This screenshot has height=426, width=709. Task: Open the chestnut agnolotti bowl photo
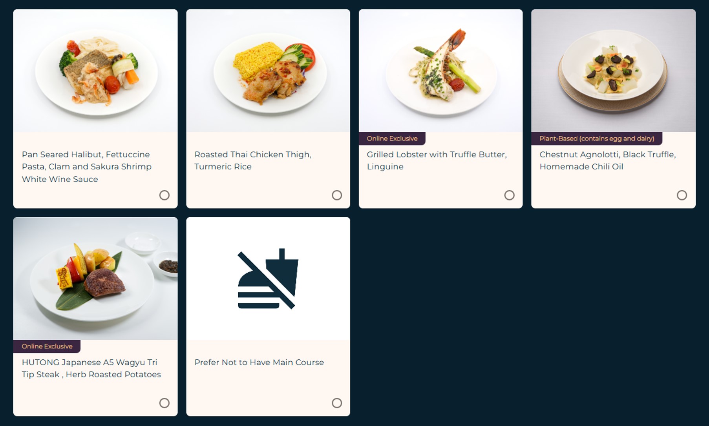pyautogui.click(x=613, y=71)
